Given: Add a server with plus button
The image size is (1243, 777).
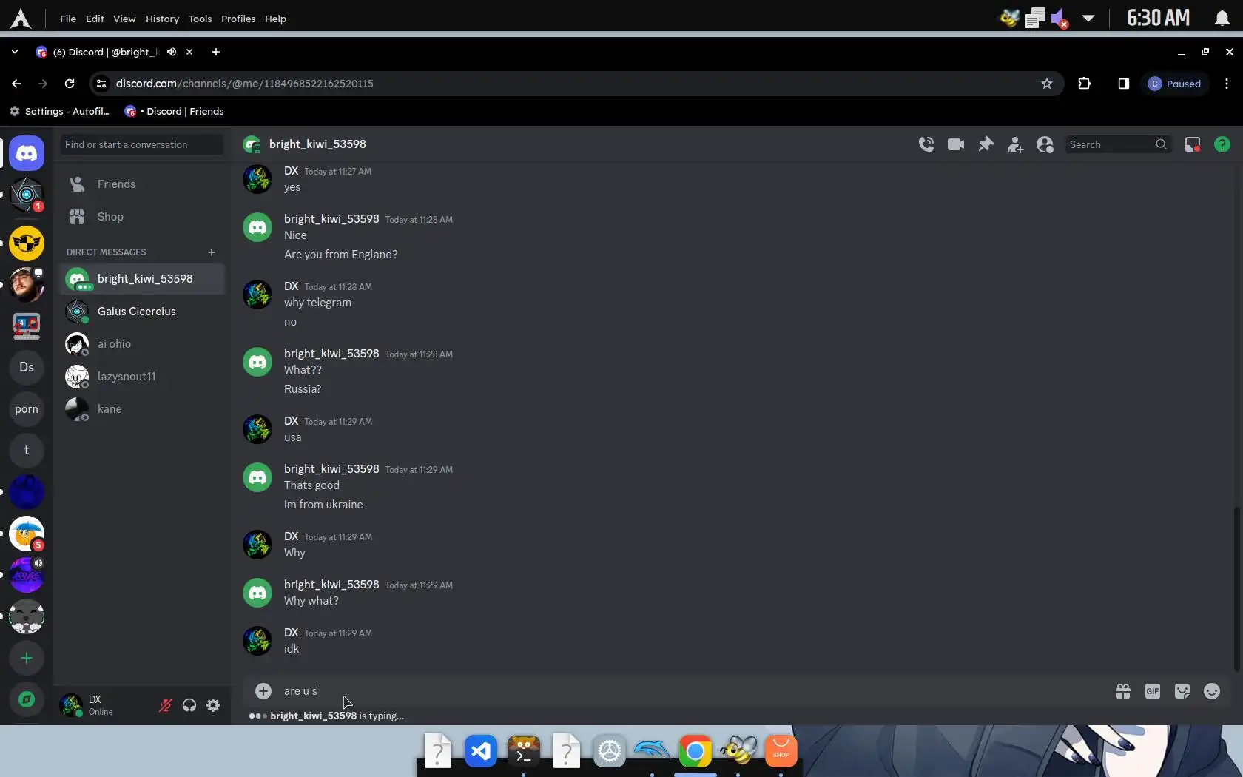Looking at the screenshot, I should tap(27, 658).
